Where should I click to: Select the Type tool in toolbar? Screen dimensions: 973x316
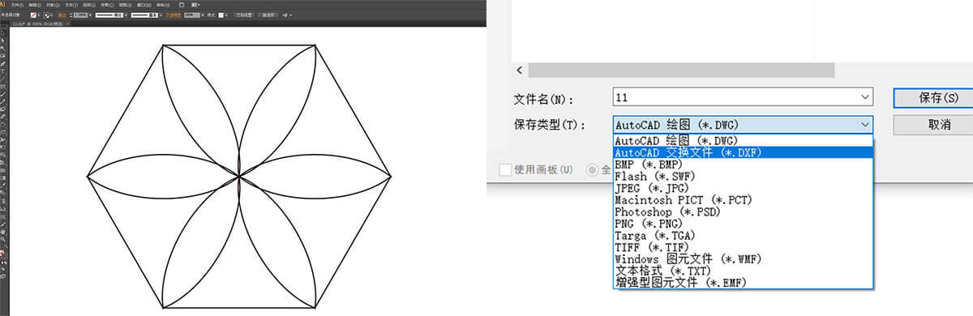coord(3,71)
